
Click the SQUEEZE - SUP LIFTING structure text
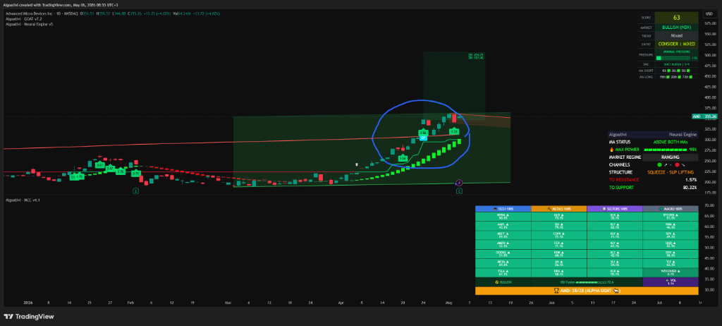tap(671, 172)
